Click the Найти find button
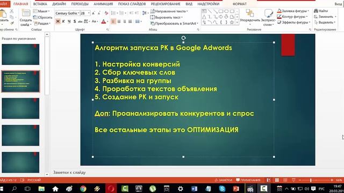This screenshot has width=344, height=193. coord(321,11)
